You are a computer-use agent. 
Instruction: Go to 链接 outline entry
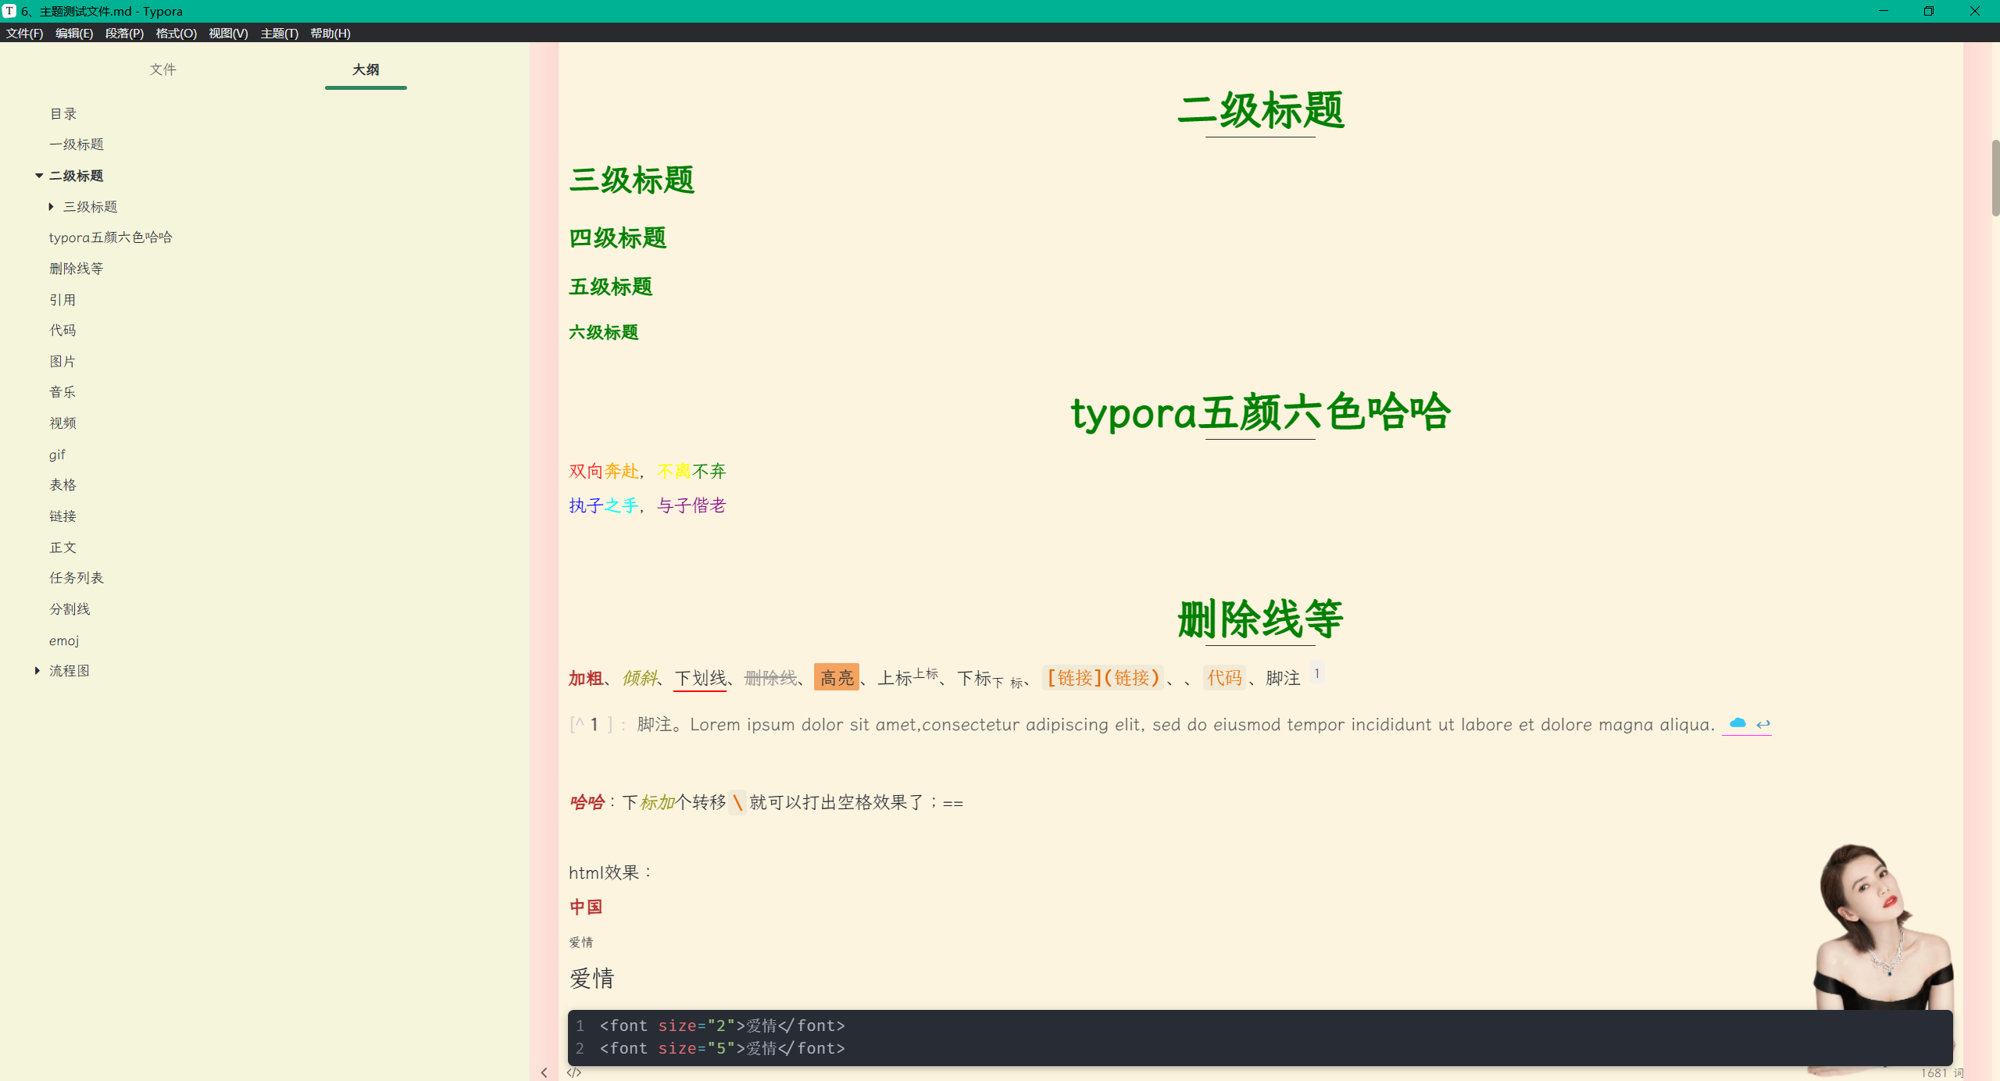coord(63,516)
